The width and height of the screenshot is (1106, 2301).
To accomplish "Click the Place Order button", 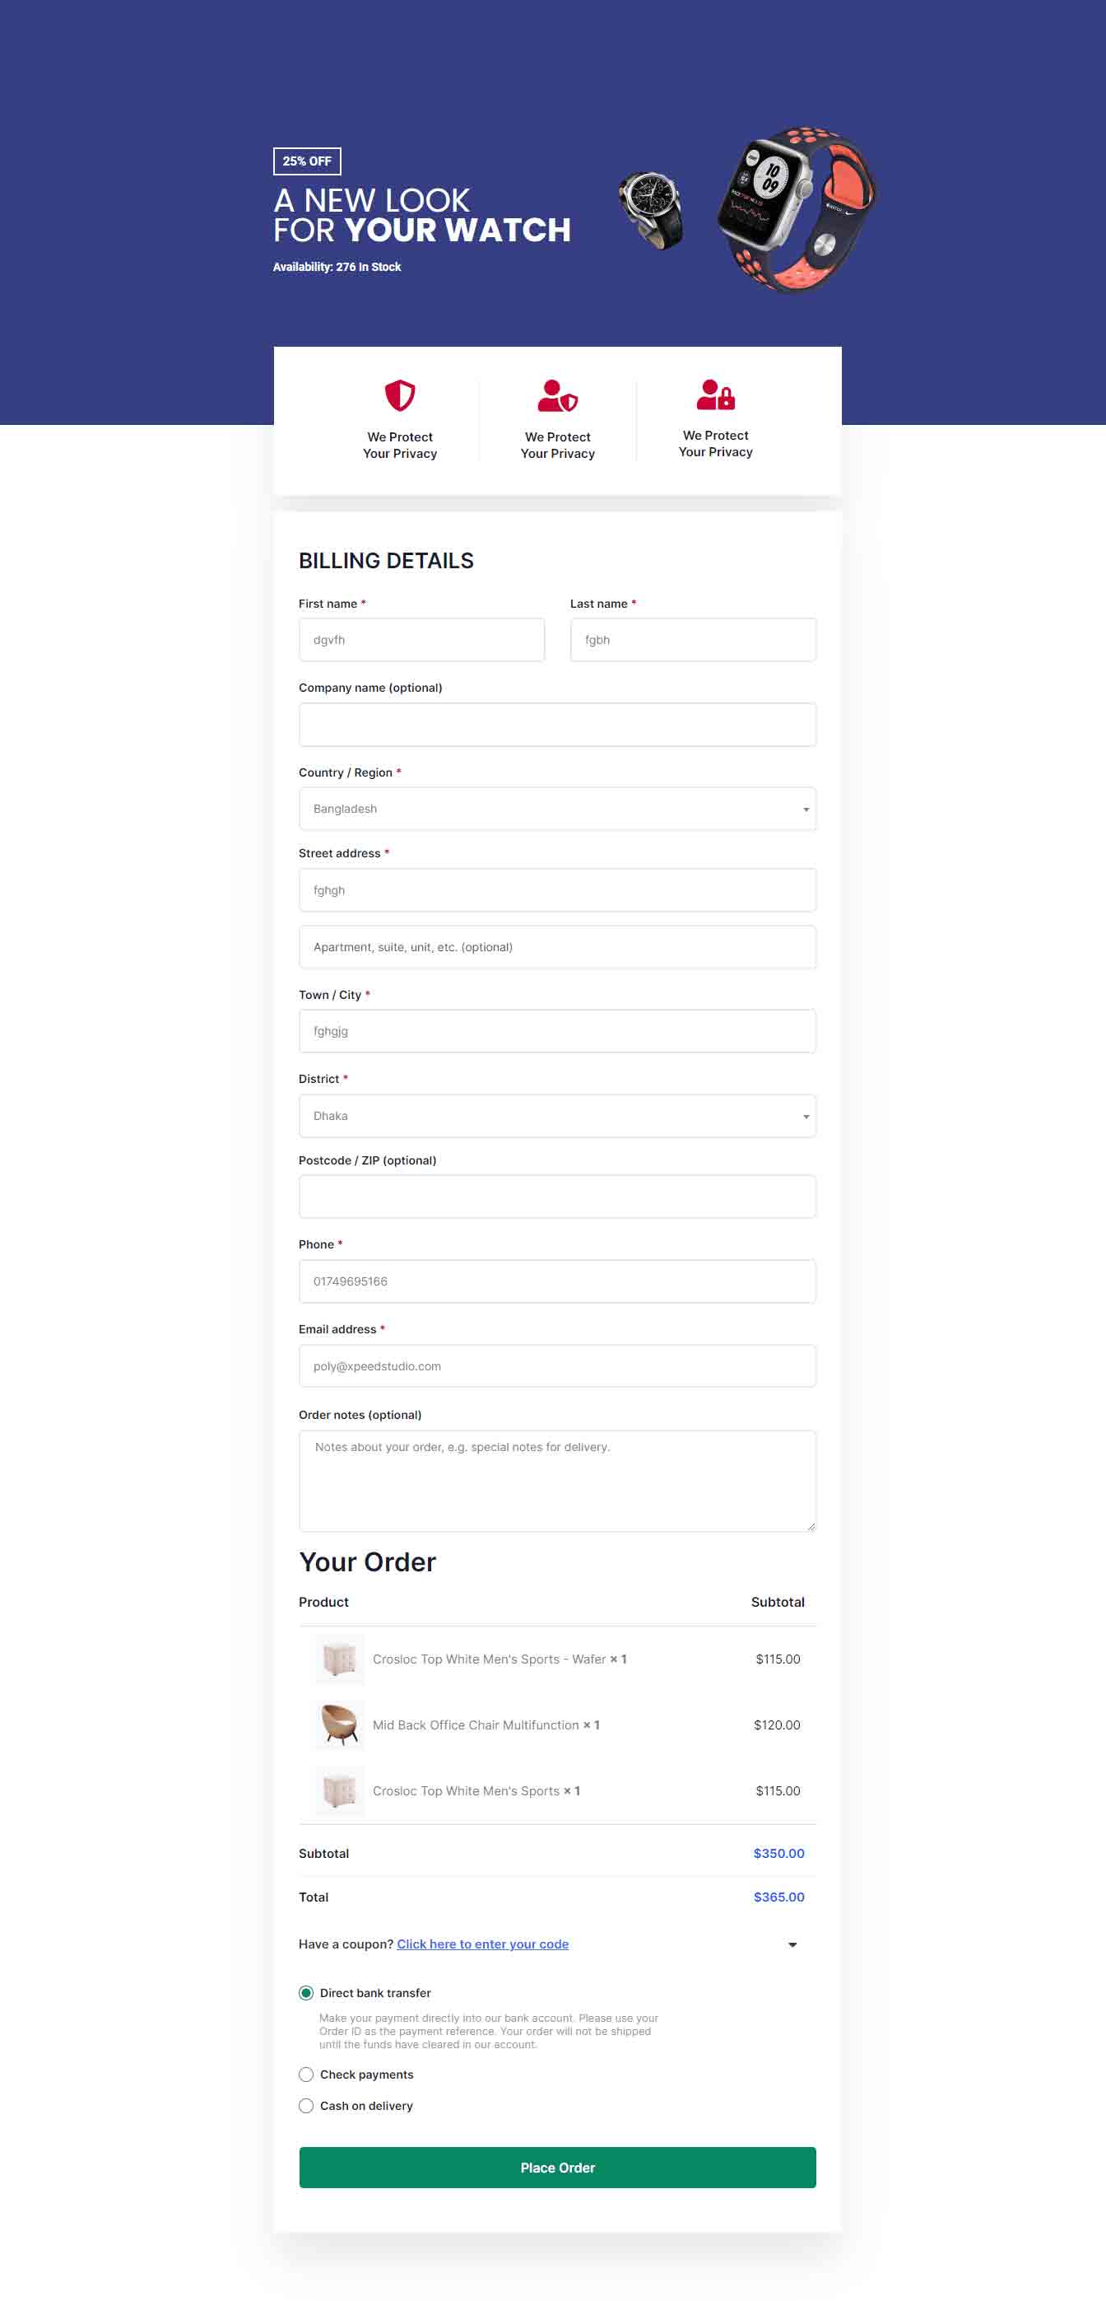I will tap(557, 2166).
